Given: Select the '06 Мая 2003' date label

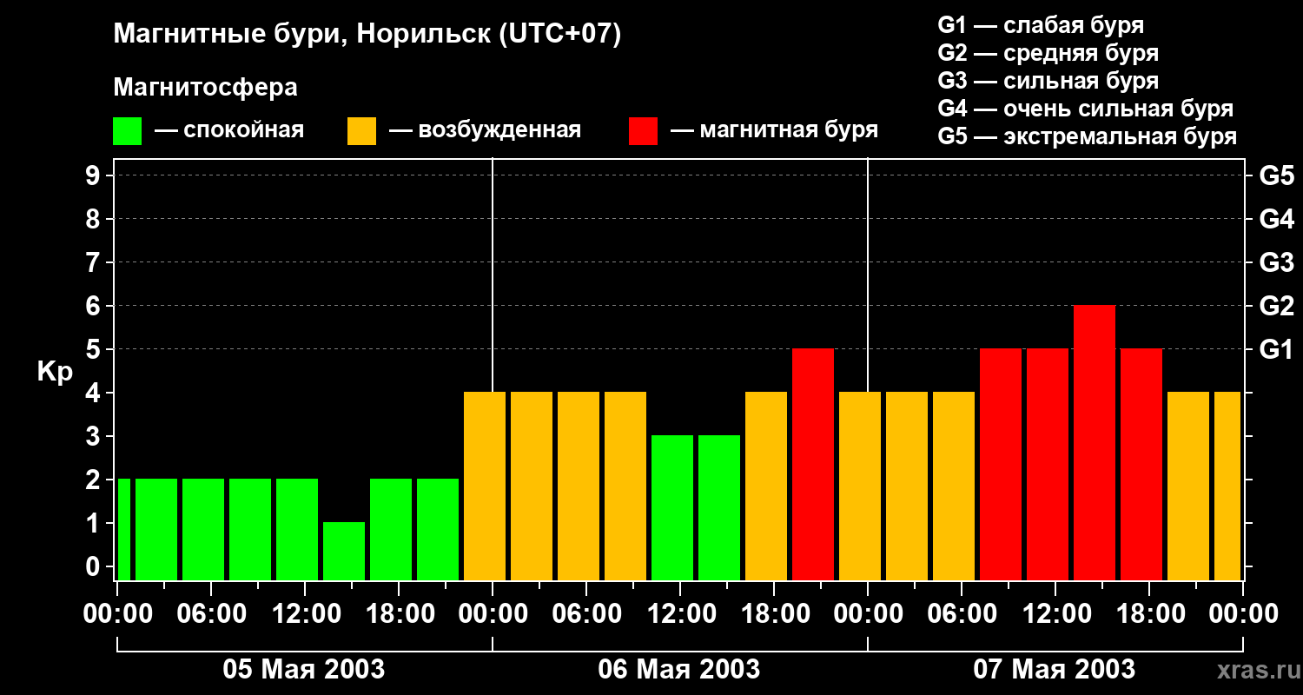Looking at the screenshot, I should coord(679,669).
